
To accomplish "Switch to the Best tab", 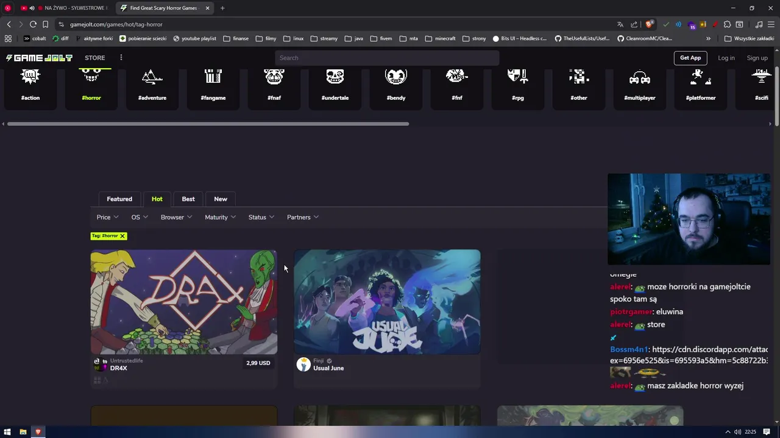I will 188,199.
